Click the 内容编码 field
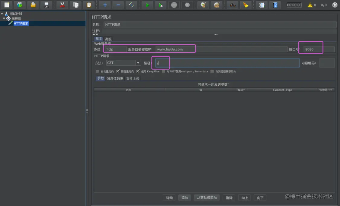The height and width of the screenshot is (206, 340). 327,63
